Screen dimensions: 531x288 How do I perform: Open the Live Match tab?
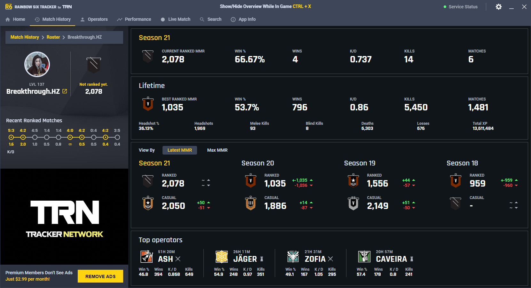(x=175, y=19)
